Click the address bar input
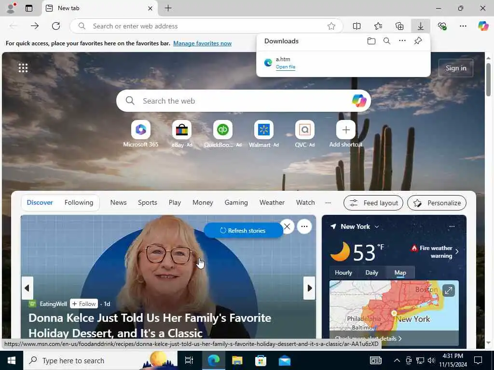 coord(206,26)
